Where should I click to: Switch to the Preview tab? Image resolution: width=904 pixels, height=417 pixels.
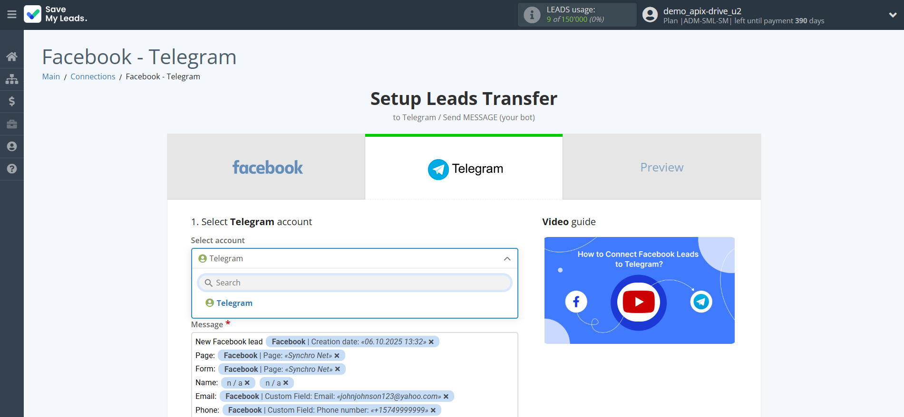click(x=661, y=167)
